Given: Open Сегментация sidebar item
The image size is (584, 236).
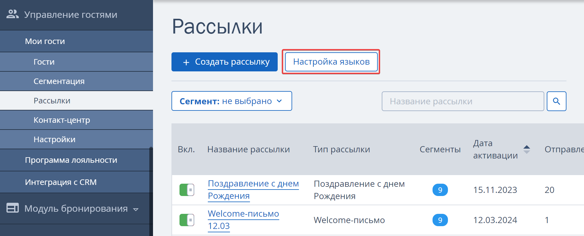Looking at the screenshot, I should pyautogui.click(x=76, y=81).
